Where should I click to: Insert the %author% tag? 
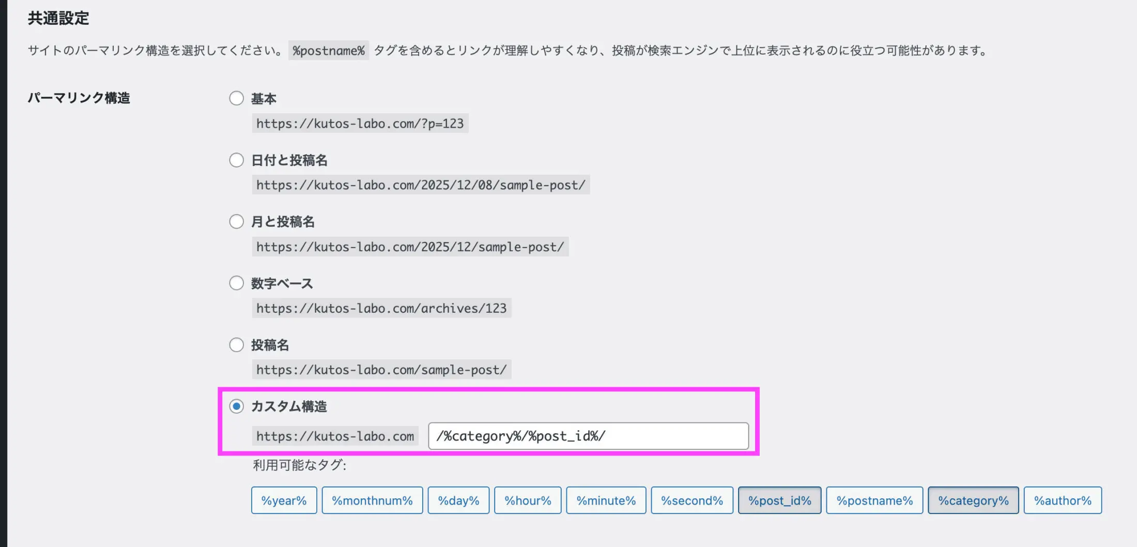(1063, 500)
